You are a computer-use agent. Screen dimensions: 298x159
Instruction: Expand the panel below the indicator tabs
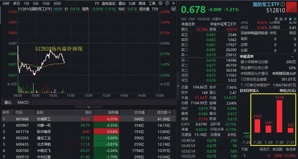(88, 107)
